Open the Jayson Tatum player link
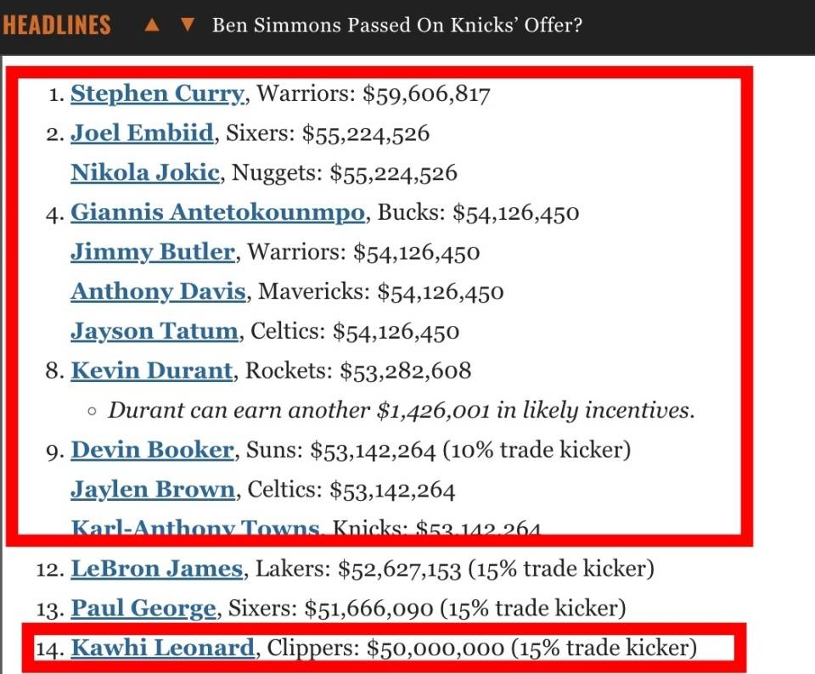The width and height of the screenshot is (815, 674). pyautogui.click(x=155, y=331)
